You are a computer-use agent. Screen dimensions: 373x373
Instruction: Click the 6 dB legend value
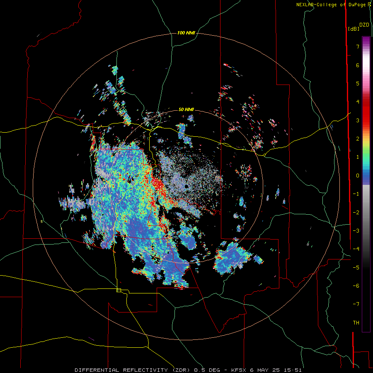pos(358,65)
